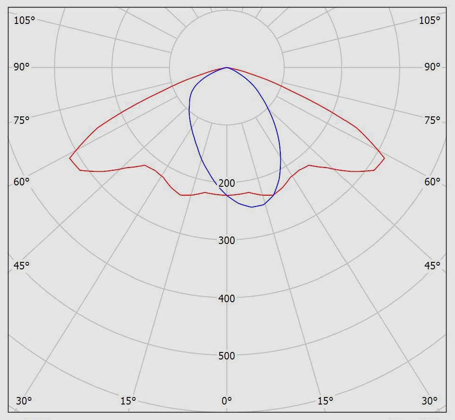Viewport: 455px width, 420px height.
Task: Click the left-side 15° angle label
Action: pyautogui.click(x=128, y=401)
